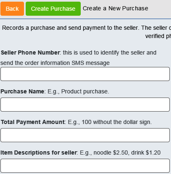Viewport: 171px width, 174px height.
Task: Click 'send the order information SMS message' line
Action: pos(55,63)
